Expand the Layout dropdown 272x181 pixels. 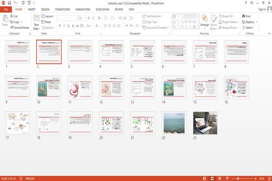pyautogui.click(x=48, y=16)
